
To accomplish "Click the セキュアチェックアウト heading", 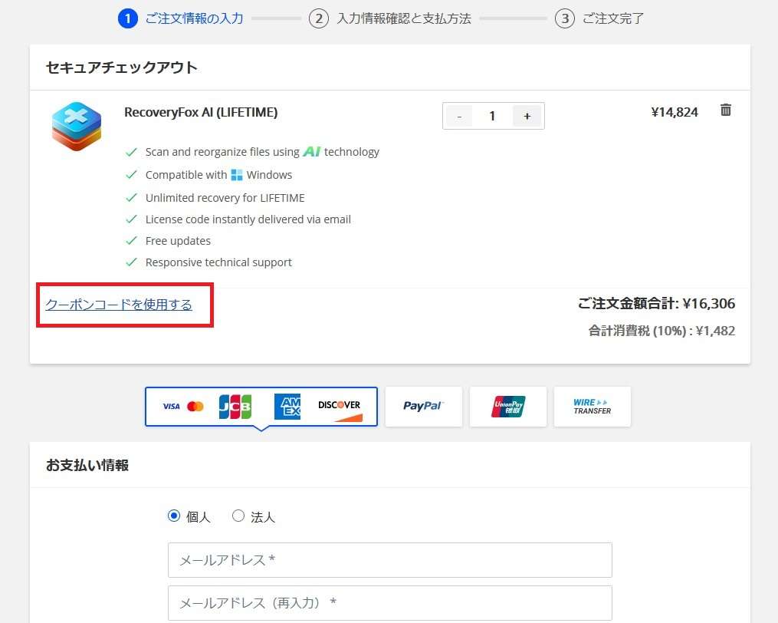I will (122, 68).
